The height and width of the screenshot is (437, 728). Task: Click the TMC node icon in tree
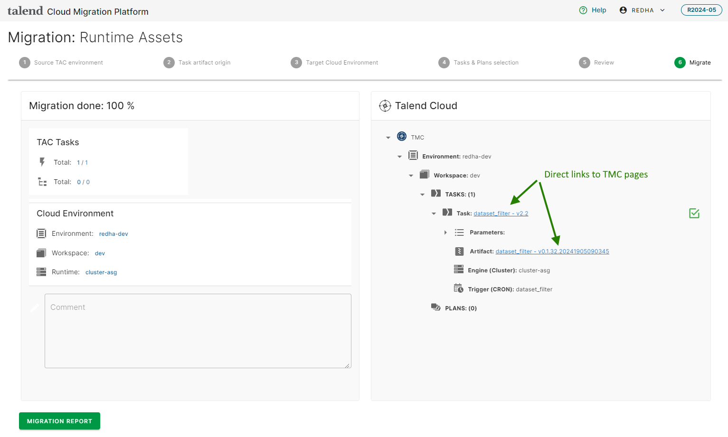pyautogui.click(x=402, y=137)
